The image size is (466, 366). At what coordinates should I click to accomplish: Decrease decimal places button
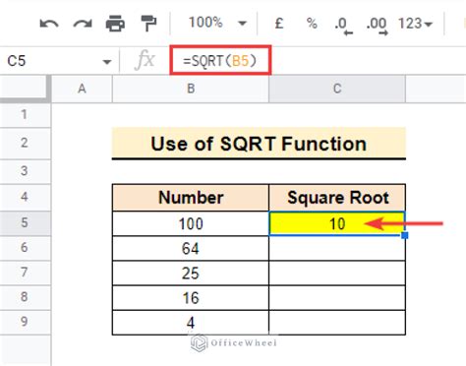[343, 26]
